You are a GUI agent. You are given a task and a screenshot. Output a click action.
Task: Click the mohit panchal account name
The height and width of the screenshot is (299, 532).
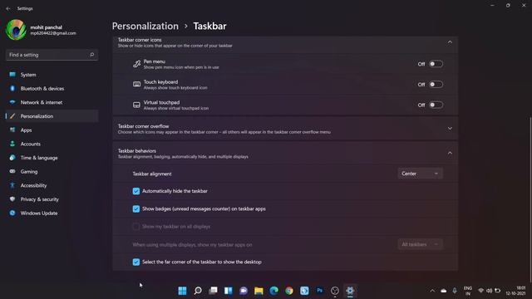pos(47,27)
